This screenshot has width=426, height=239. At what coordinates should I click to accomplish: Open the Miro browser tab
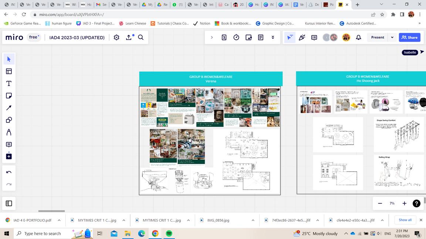point(341,5)
